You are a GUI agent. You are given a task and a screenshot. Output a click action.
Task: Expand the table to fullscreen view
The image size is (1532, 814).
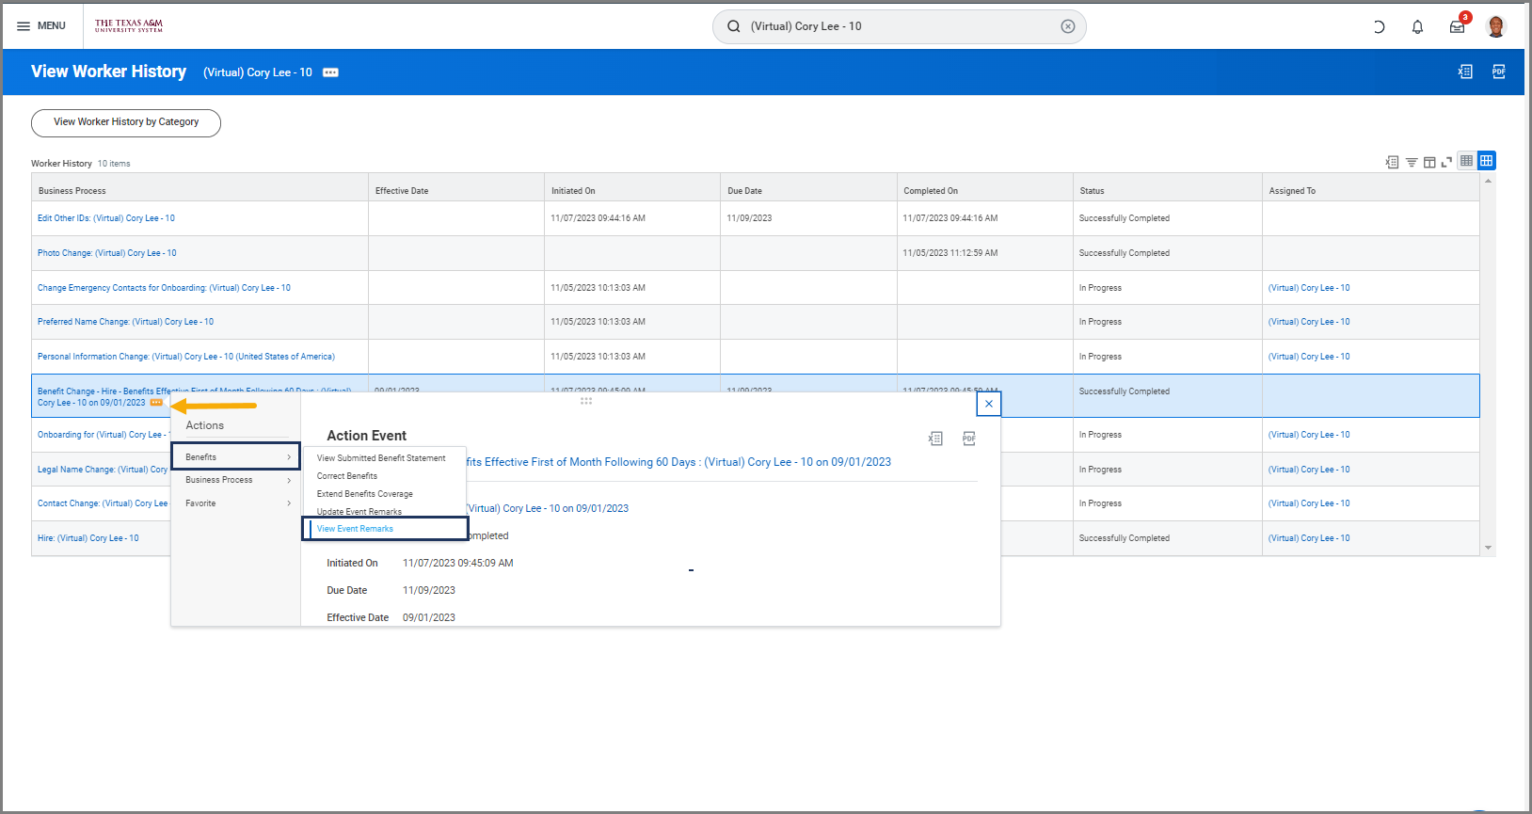pyautogui.click(x=1446, y=162)
